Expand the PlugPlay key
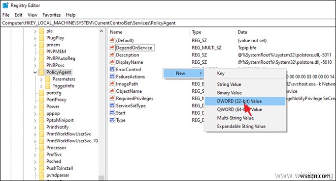This screenshot has width=336, height=181. coord(35,38)
